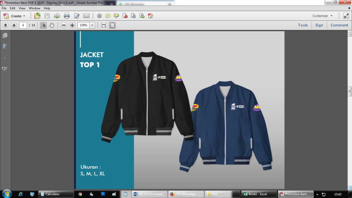Click the Extract page icon
Image resolution: width=352 pixels, height=198 pixels.
tap(142, 16)
